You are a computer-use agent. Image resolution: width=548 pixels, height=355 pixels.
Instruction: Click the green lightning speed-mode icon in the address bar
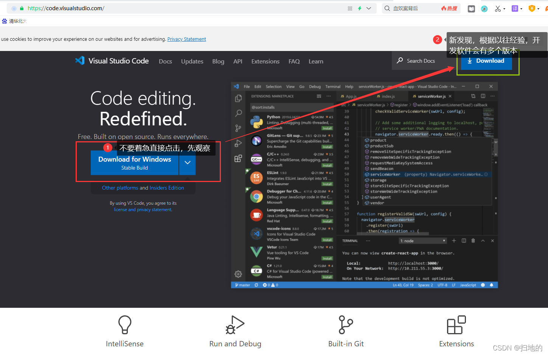[x=360, y=8]
